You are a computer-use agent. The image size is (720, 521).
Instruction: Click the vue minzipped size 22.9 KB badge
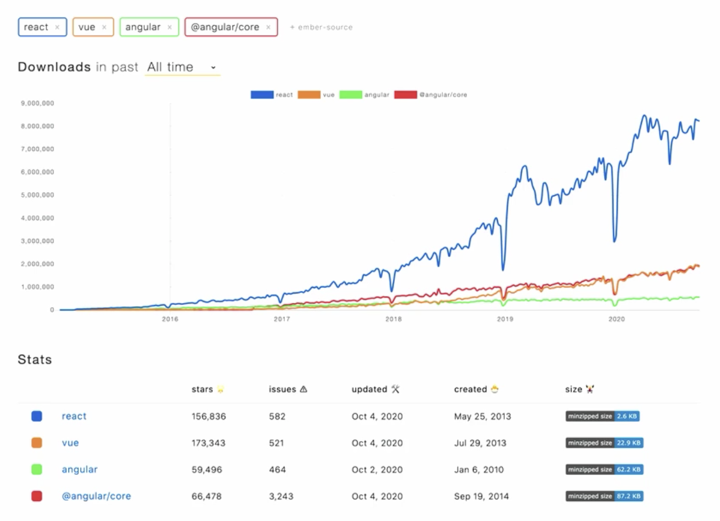coord(604,443)
